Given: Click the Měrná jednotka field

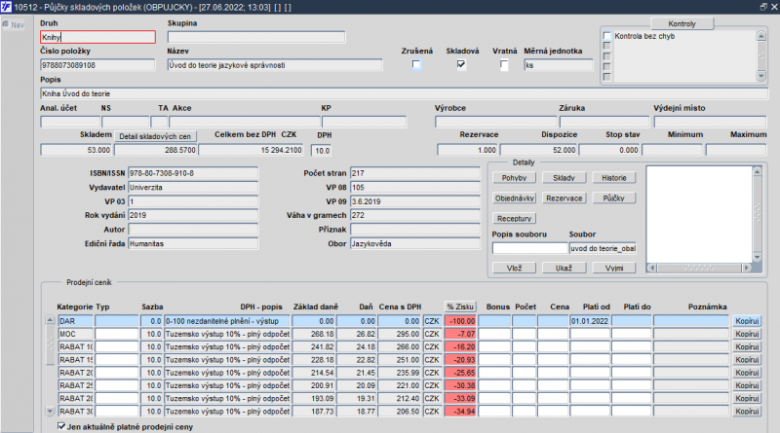Looking at the screenshot, I should pyautogui.click(x=559, y=65).
